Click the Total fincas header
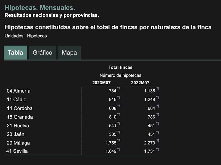 120,67
